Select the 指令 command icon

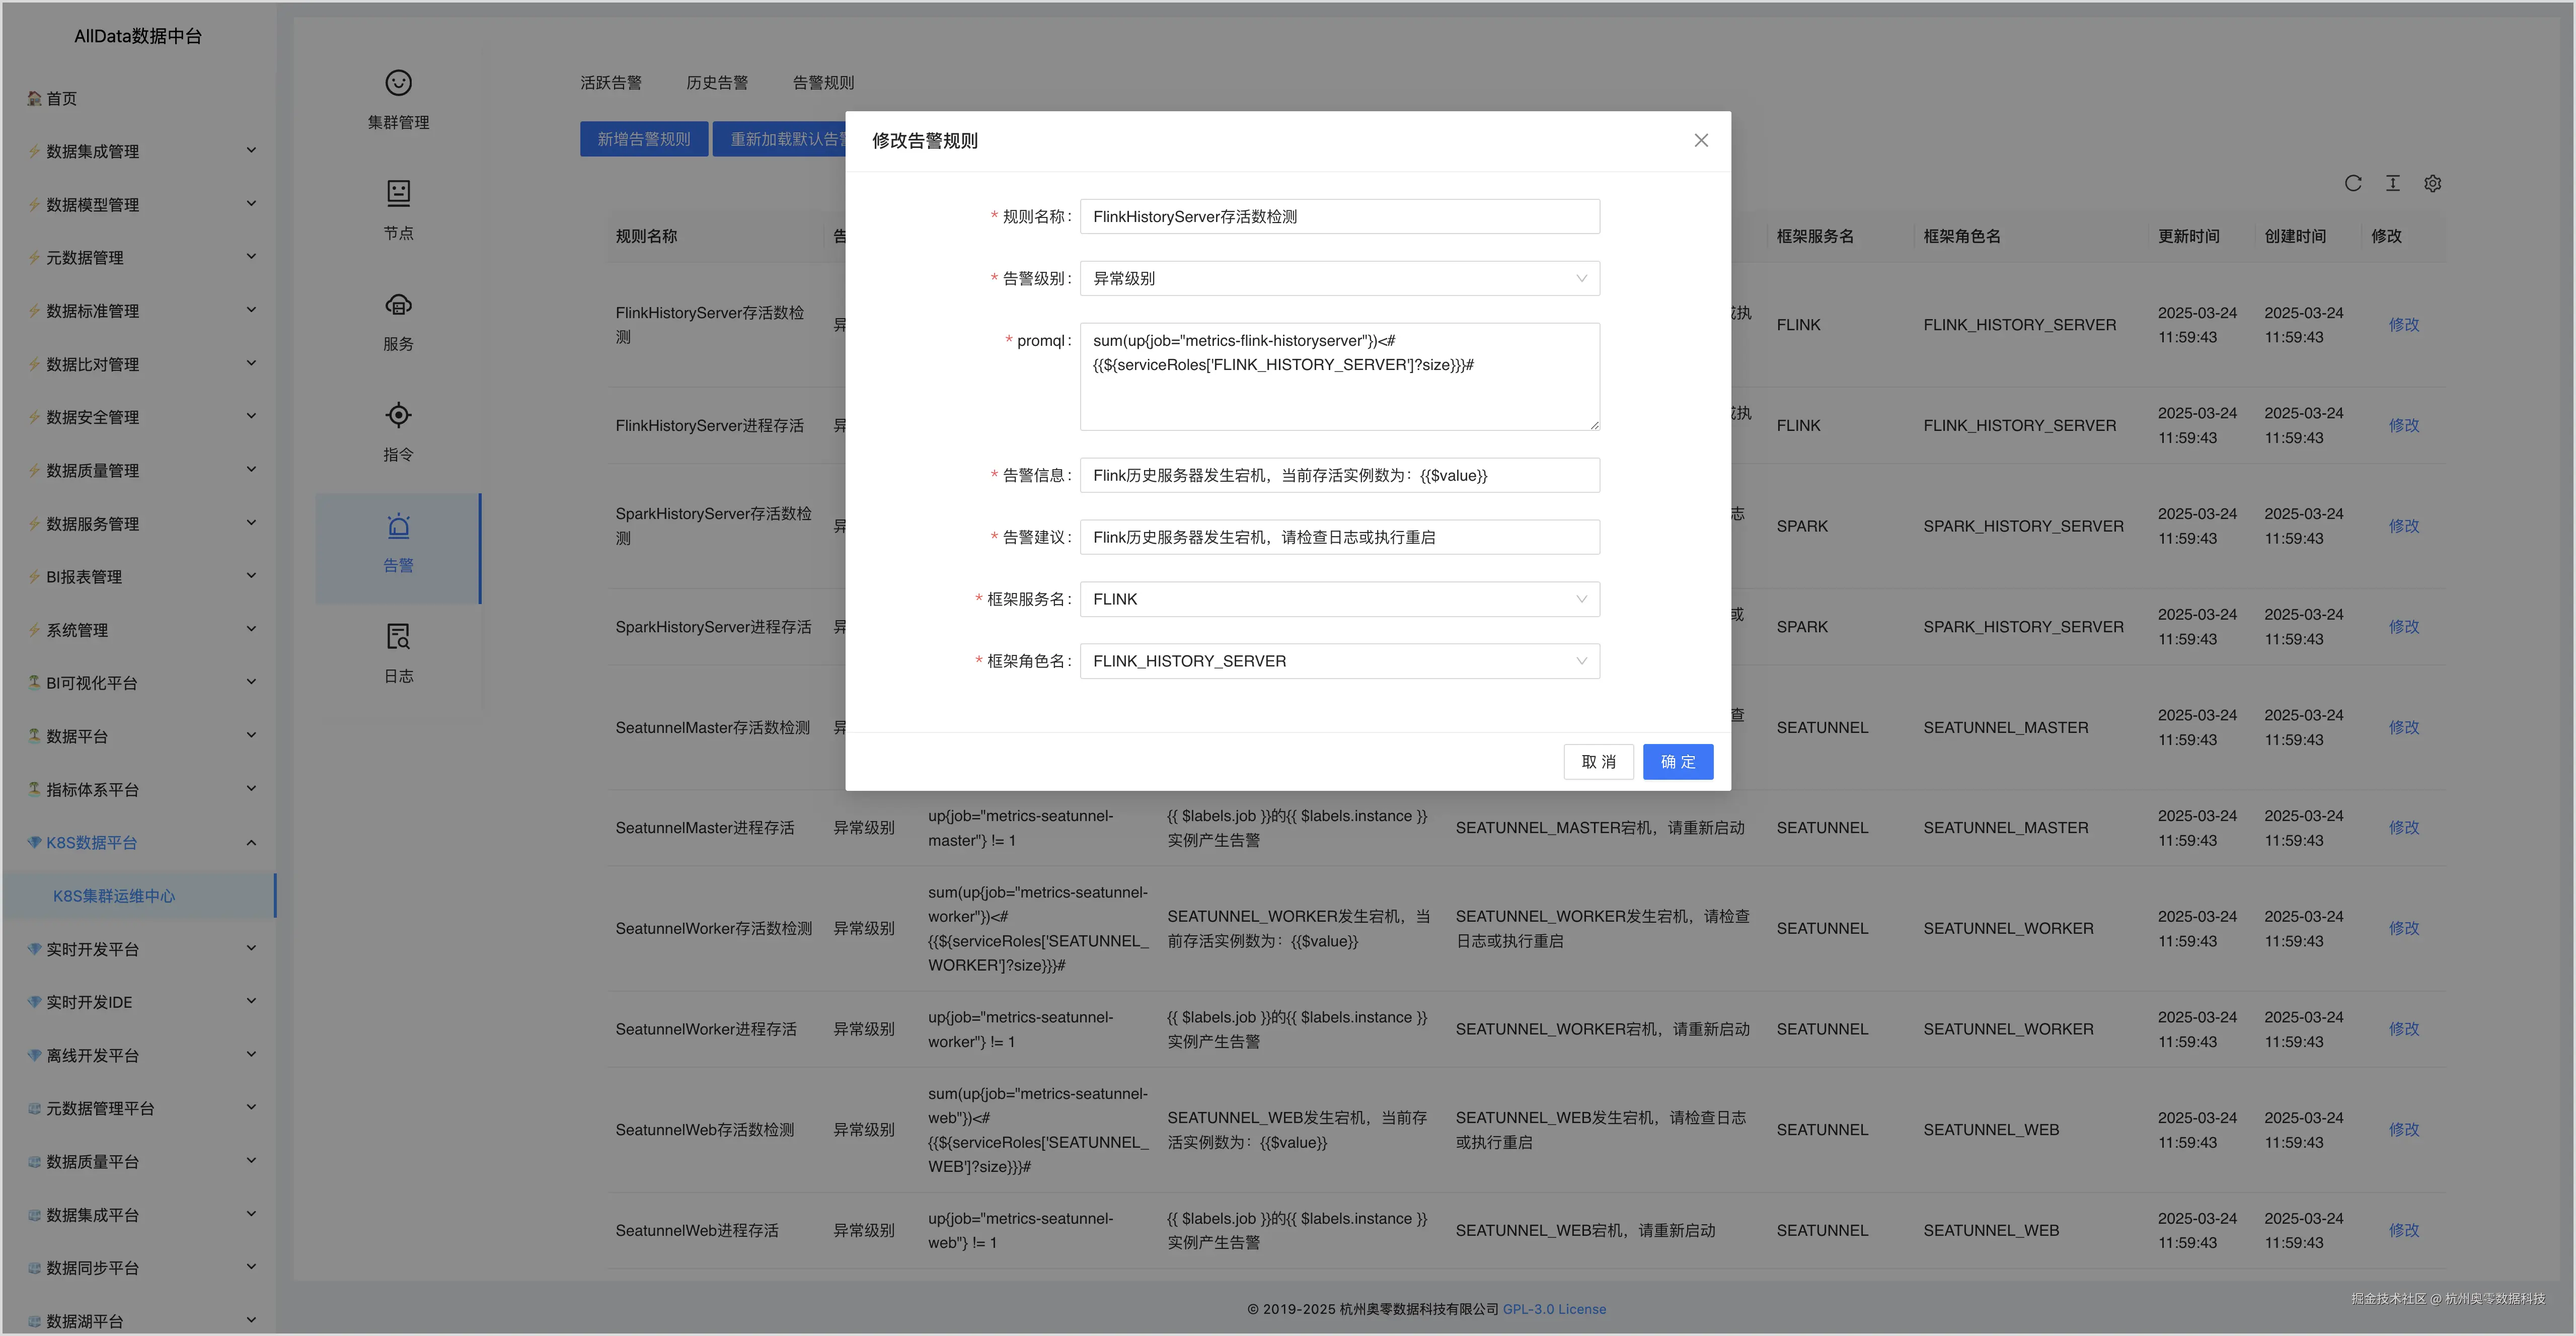(398, 415)
